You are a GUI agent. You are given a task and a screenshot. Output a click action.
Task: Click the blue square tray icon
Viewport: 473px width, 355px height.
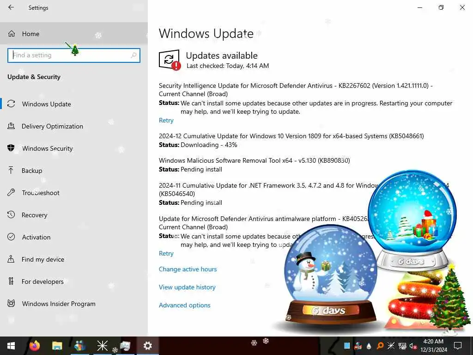click(x=347, y=346)
